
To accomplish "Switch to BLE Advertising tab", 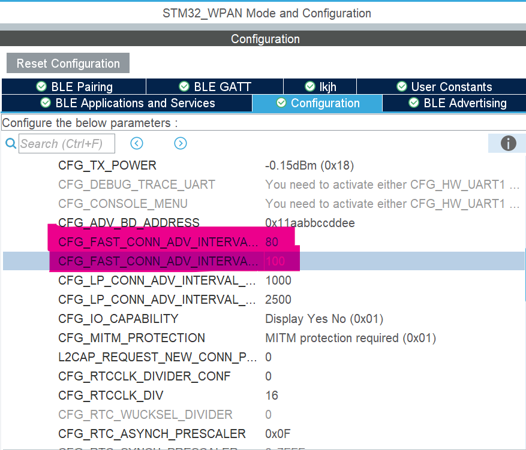I will [455, 103].
